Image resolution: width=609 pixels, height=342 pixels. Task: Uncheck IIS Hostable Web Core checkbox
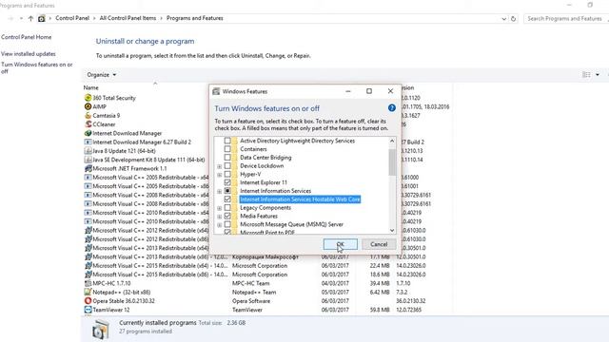227,199
